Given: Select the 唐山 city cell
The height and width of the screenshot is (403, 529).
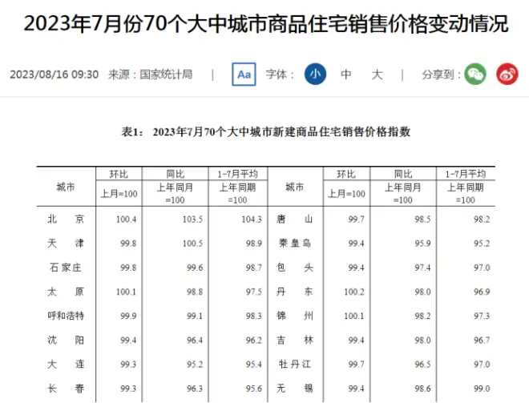Looking at the screenshot, I should [294, 219].
